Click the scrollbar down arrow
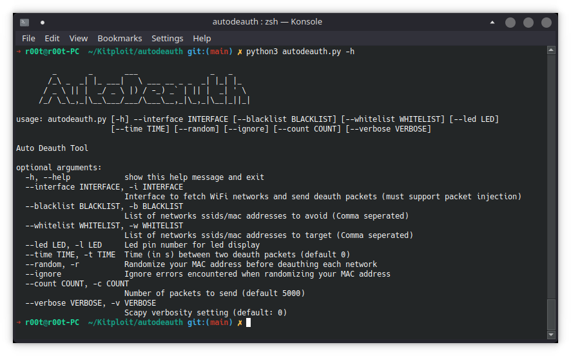This screenshot has height=356, width=571. click(x=551, y=335)
